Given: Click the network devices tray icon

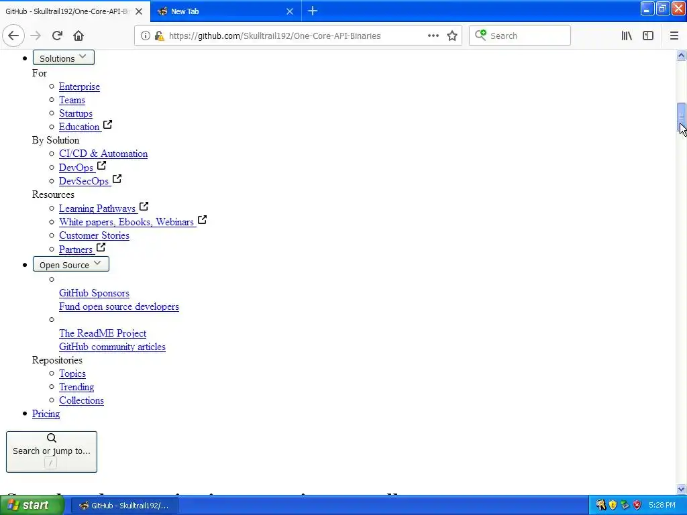Looking at the screenshot, I should click(x=625, y=505).
